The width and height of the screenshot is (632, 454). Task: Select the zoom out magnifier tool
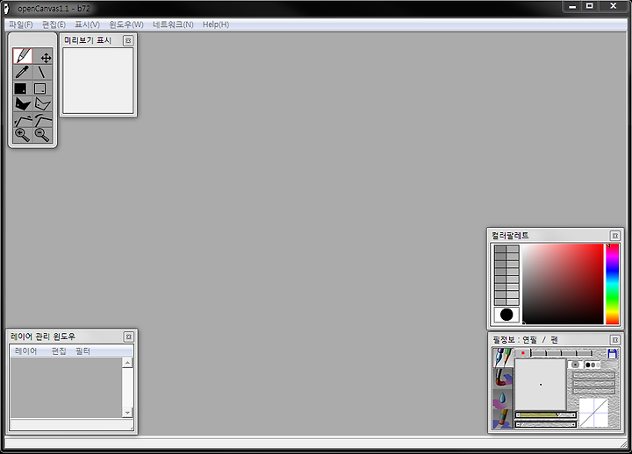pyautogui.click(x=43, y=135)
